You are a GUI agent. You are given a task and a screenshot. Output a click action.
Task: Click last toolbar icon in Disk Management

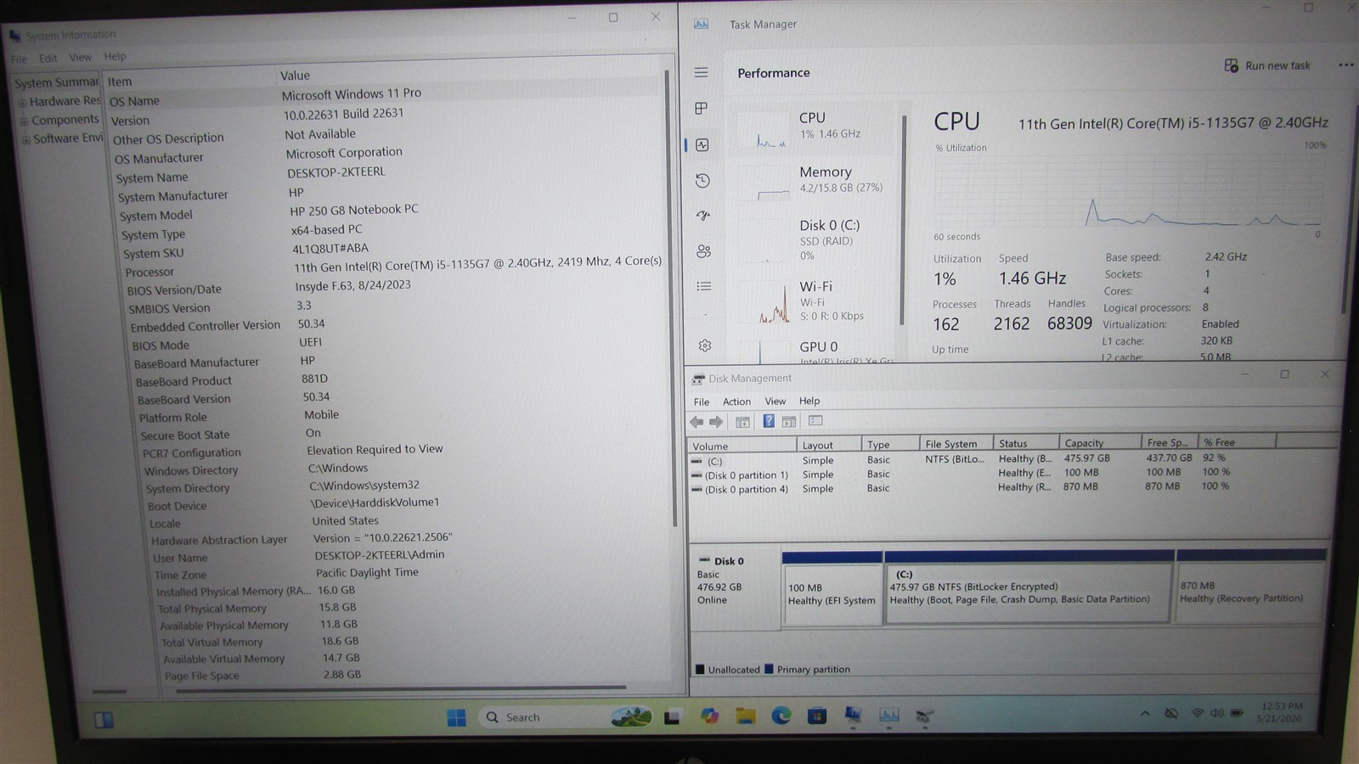[815, 421]
